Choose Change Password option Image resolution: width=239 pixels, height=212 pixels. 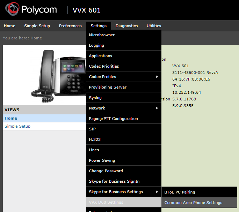pos(124,171)
